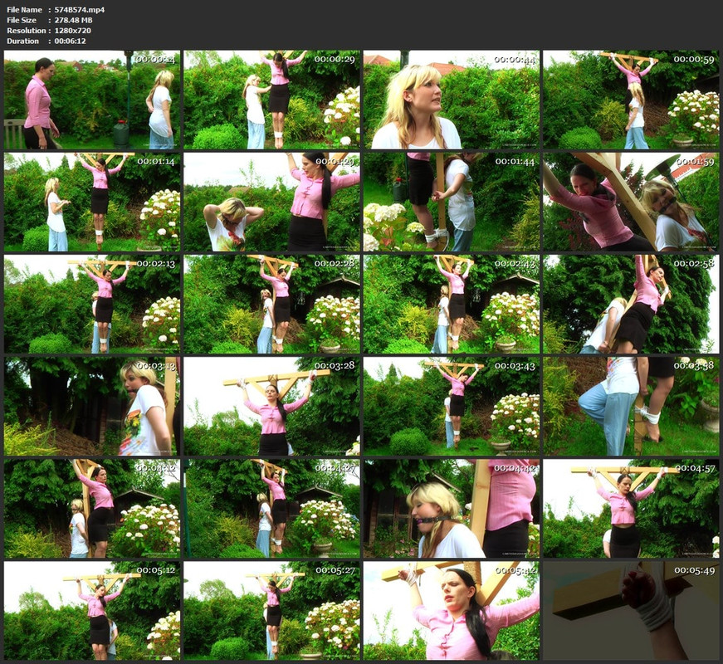Open the frame labeled 00:05:27
723x664 pixels.
pos(271,611)
